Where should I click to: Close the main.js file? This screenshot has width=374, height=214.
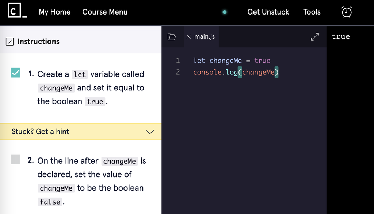188,36
